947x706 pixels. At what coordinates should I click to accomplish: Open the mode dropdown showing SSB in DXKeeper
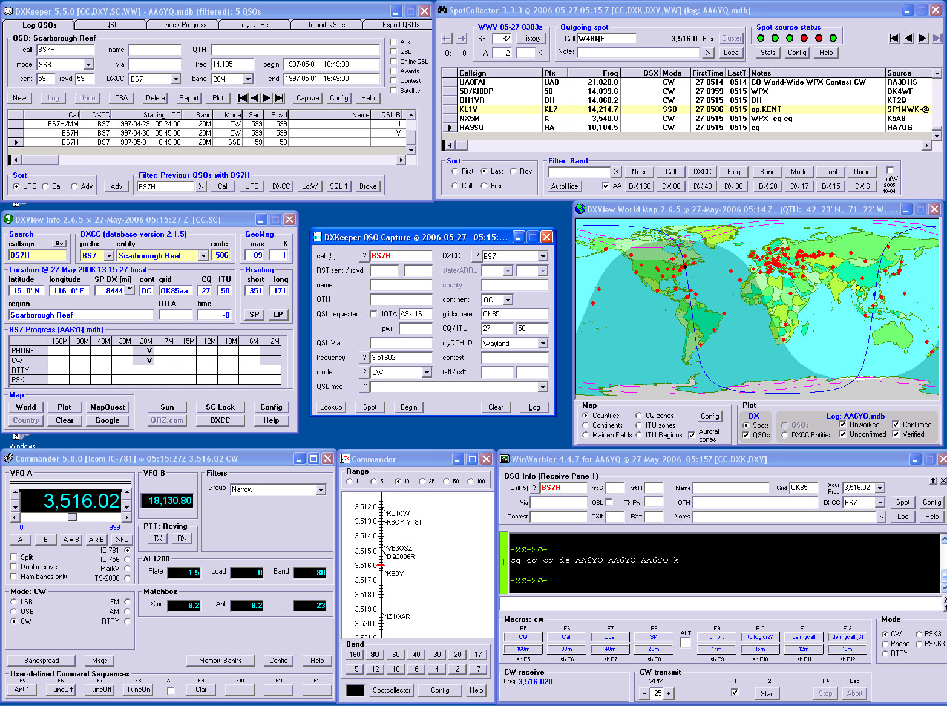tap(88, 64)
